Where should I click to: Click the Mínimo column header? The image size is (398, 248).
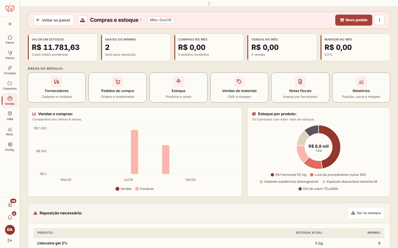pyautogui.click(x=374, y=233)
